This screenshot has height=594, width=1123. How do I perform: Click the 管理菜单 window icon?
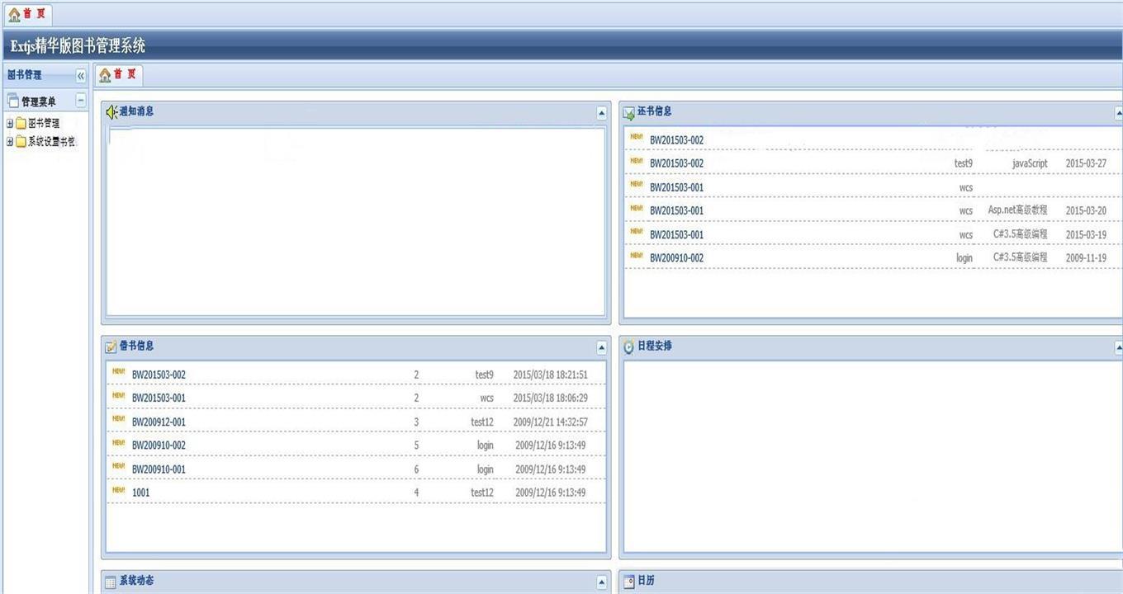[12, 101]
